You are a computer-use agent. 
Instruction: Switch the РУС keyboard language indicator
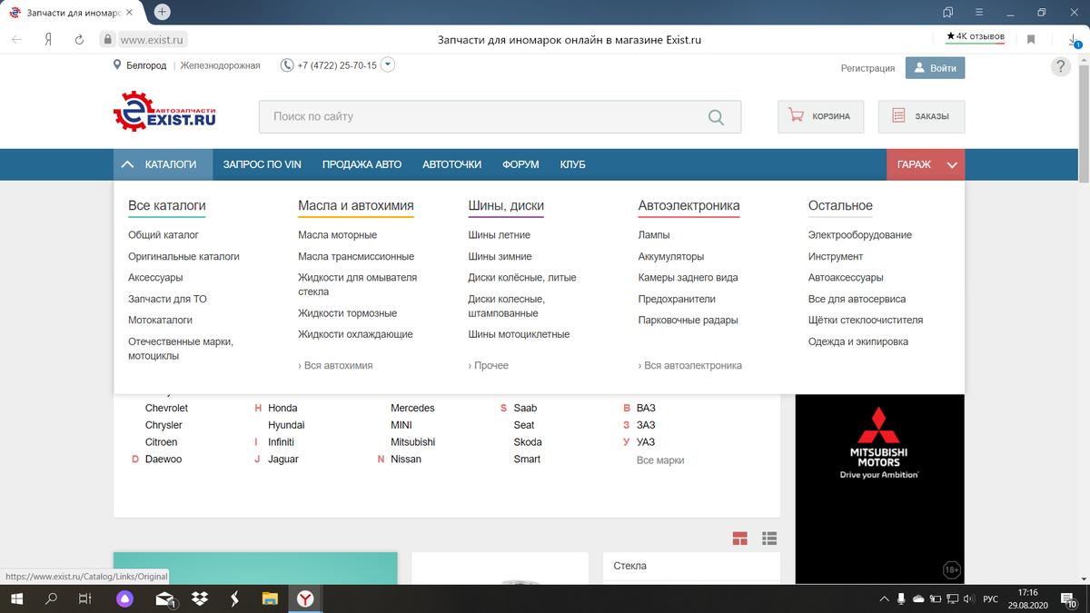click(x=991, y=598)
